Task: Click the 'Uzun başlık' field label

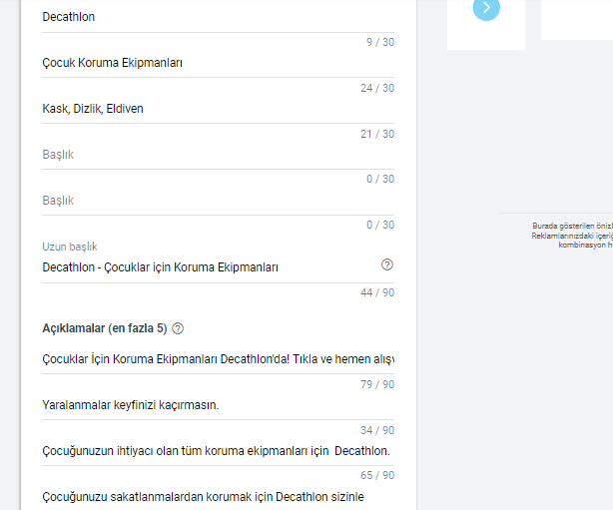Action: (70, 247)
